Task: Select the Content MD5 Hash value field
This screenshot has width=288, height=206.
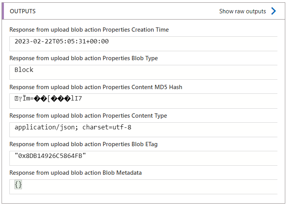Action: [144, 101]
